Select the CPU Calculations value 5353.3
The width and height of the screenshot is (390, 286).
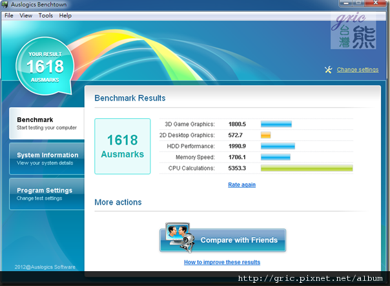point(237,168)
